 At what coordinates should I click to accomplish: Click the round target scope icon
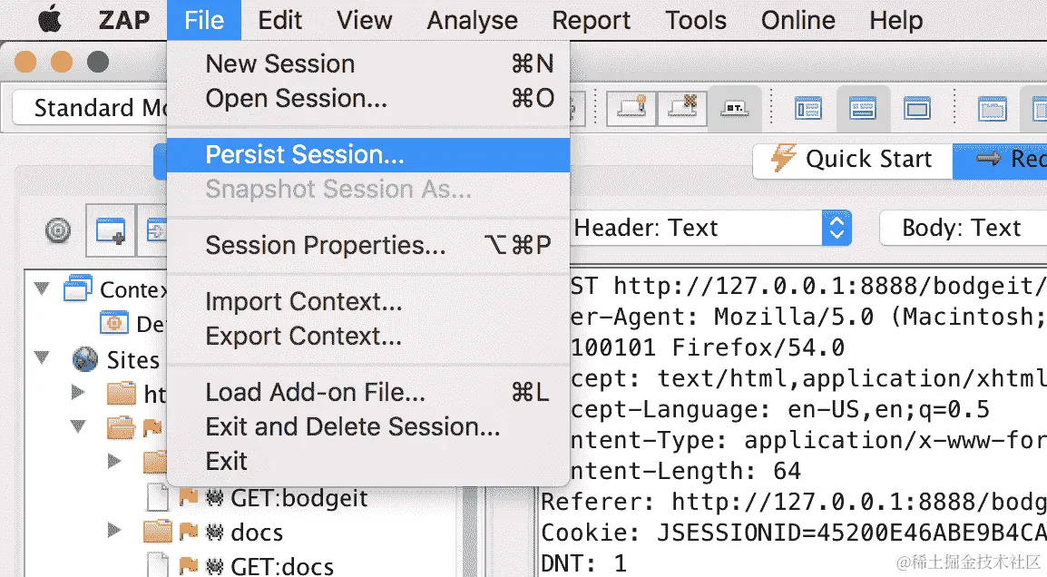[x=58, y=231]
